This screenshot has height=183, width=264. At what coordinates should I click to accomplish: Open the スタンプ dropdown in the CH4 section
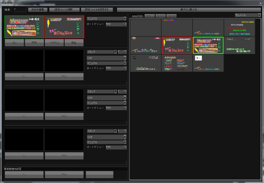(102, 131)
